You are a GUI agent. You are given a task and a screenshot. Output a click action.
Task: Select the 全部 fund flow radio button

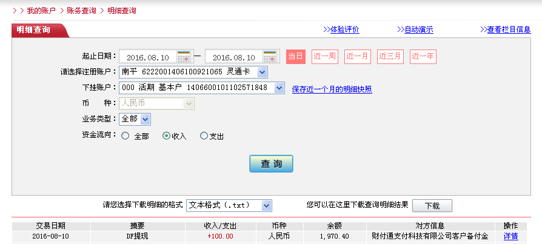point(125,136)
